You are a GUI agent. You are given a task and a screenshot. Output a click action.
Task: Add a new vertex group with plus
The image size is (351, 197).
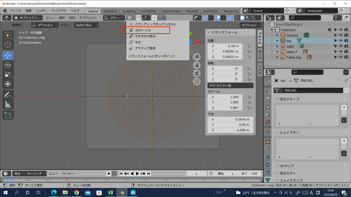click(x=344, y=107)
